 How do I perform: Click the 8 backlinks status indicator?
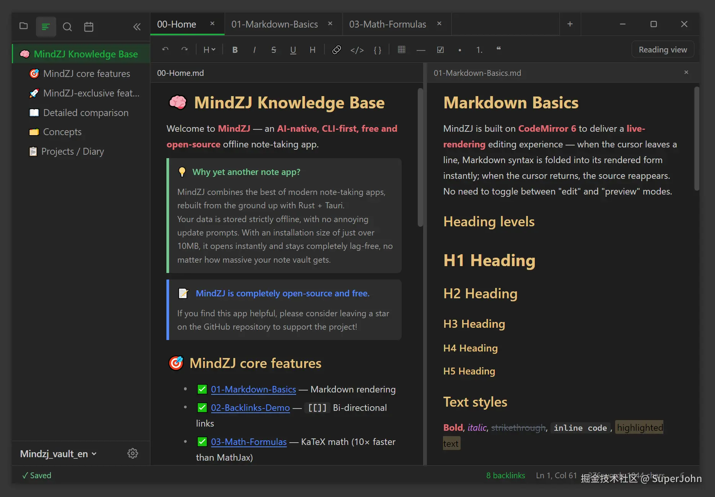(505, 475)
